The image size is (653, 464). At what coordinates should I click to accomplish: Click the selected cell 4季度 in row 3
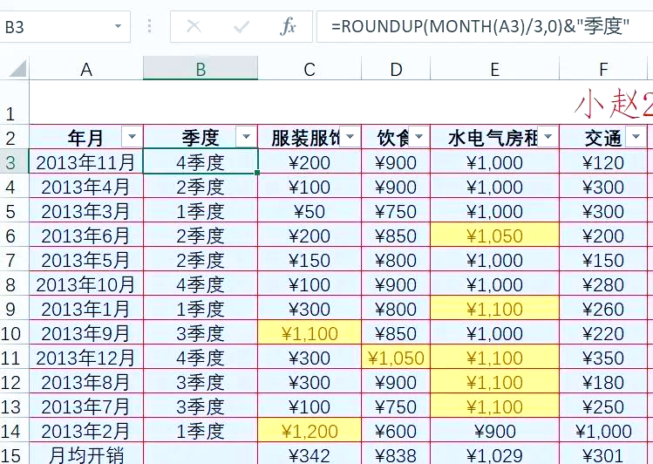[201, 161]
